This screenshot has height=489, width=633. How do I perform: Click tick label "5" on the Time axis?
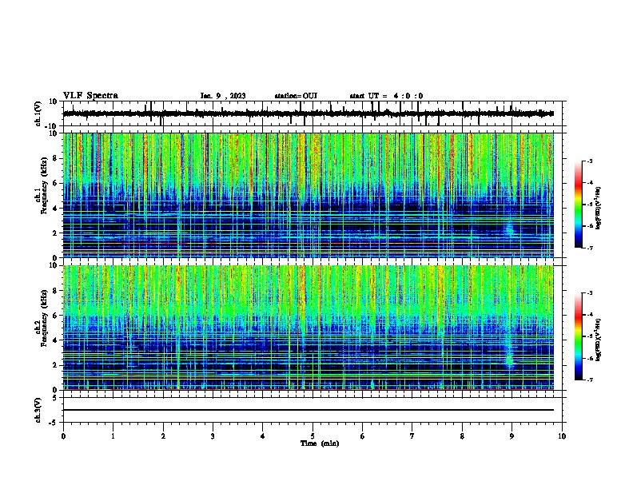(x=313, y=436)
